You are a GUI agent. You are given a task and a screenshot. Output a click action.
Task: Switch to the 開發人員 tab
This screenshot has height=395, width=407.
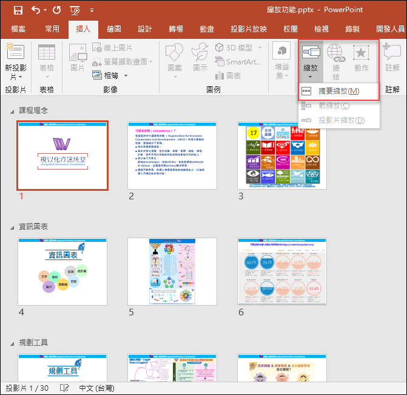[391, 29]
